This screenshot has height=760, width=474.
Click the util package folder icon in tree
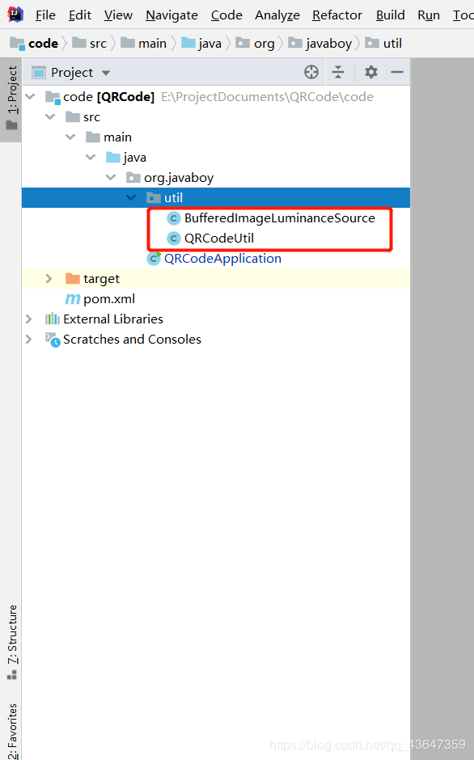[154, 198]
